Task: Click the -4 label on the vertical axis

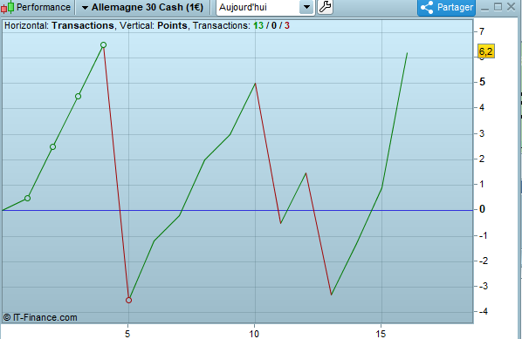Action: click(484, 311)
